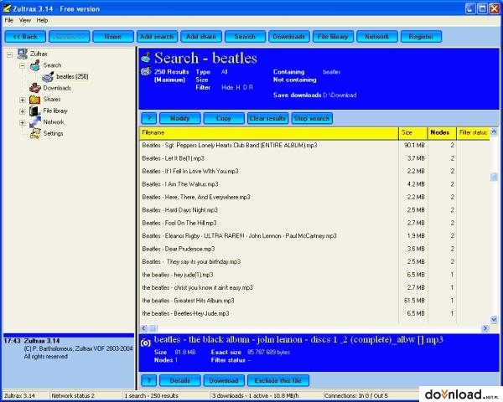503x402 pixels.
Task: Sort results by Nodes column header
Action: pyautogui.click(x=442, y=133)
